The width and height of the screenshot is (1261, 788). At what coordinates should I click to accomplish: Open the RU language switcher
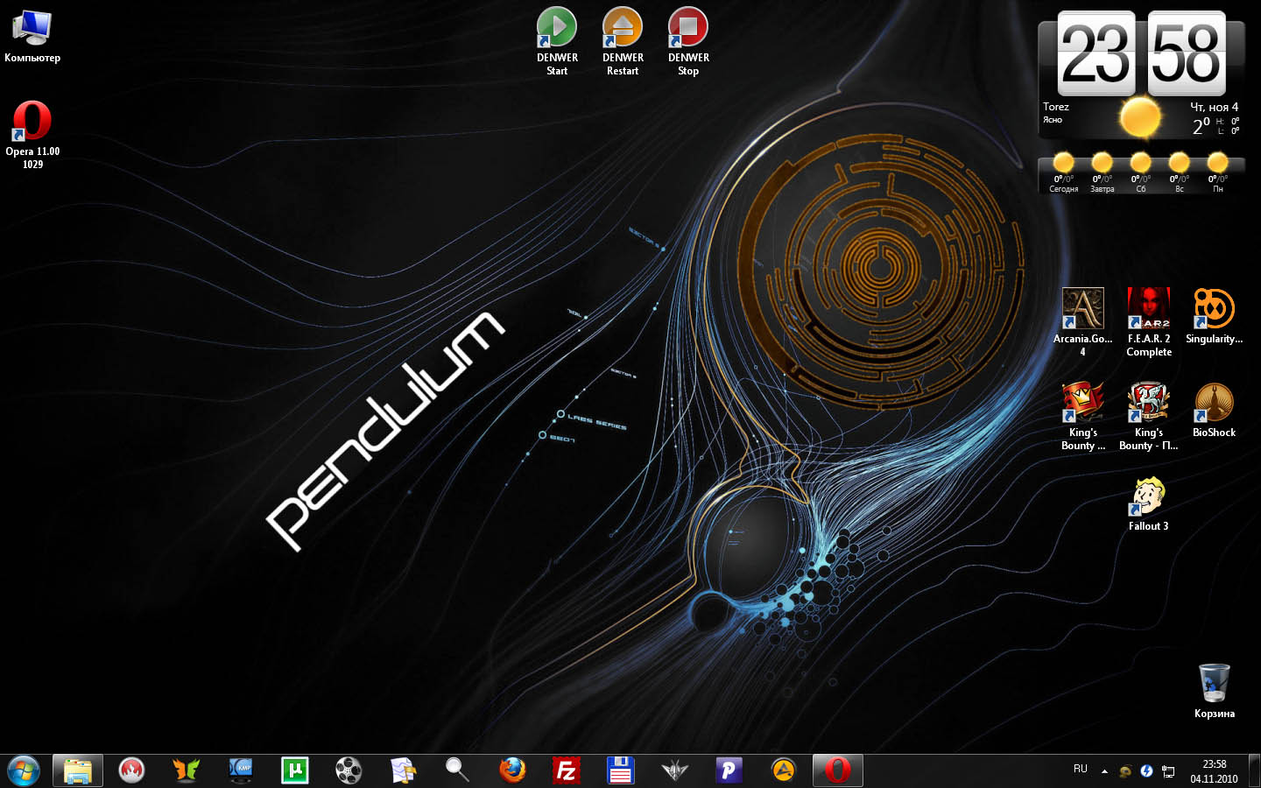click(1081, 770)
